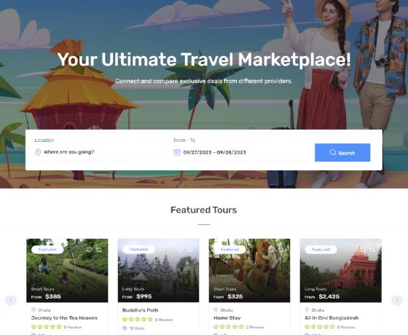Open the Buddha's Path tour link
This screenshot has height=335, width=408.
(140, 310)
